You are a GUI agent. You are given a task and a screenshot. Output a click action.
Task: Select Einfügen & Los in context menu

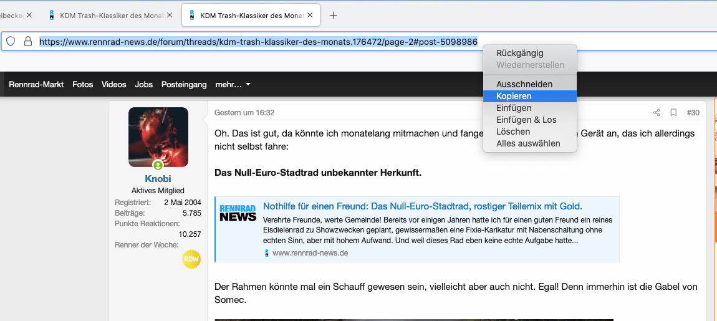click(x=526, y=120)
